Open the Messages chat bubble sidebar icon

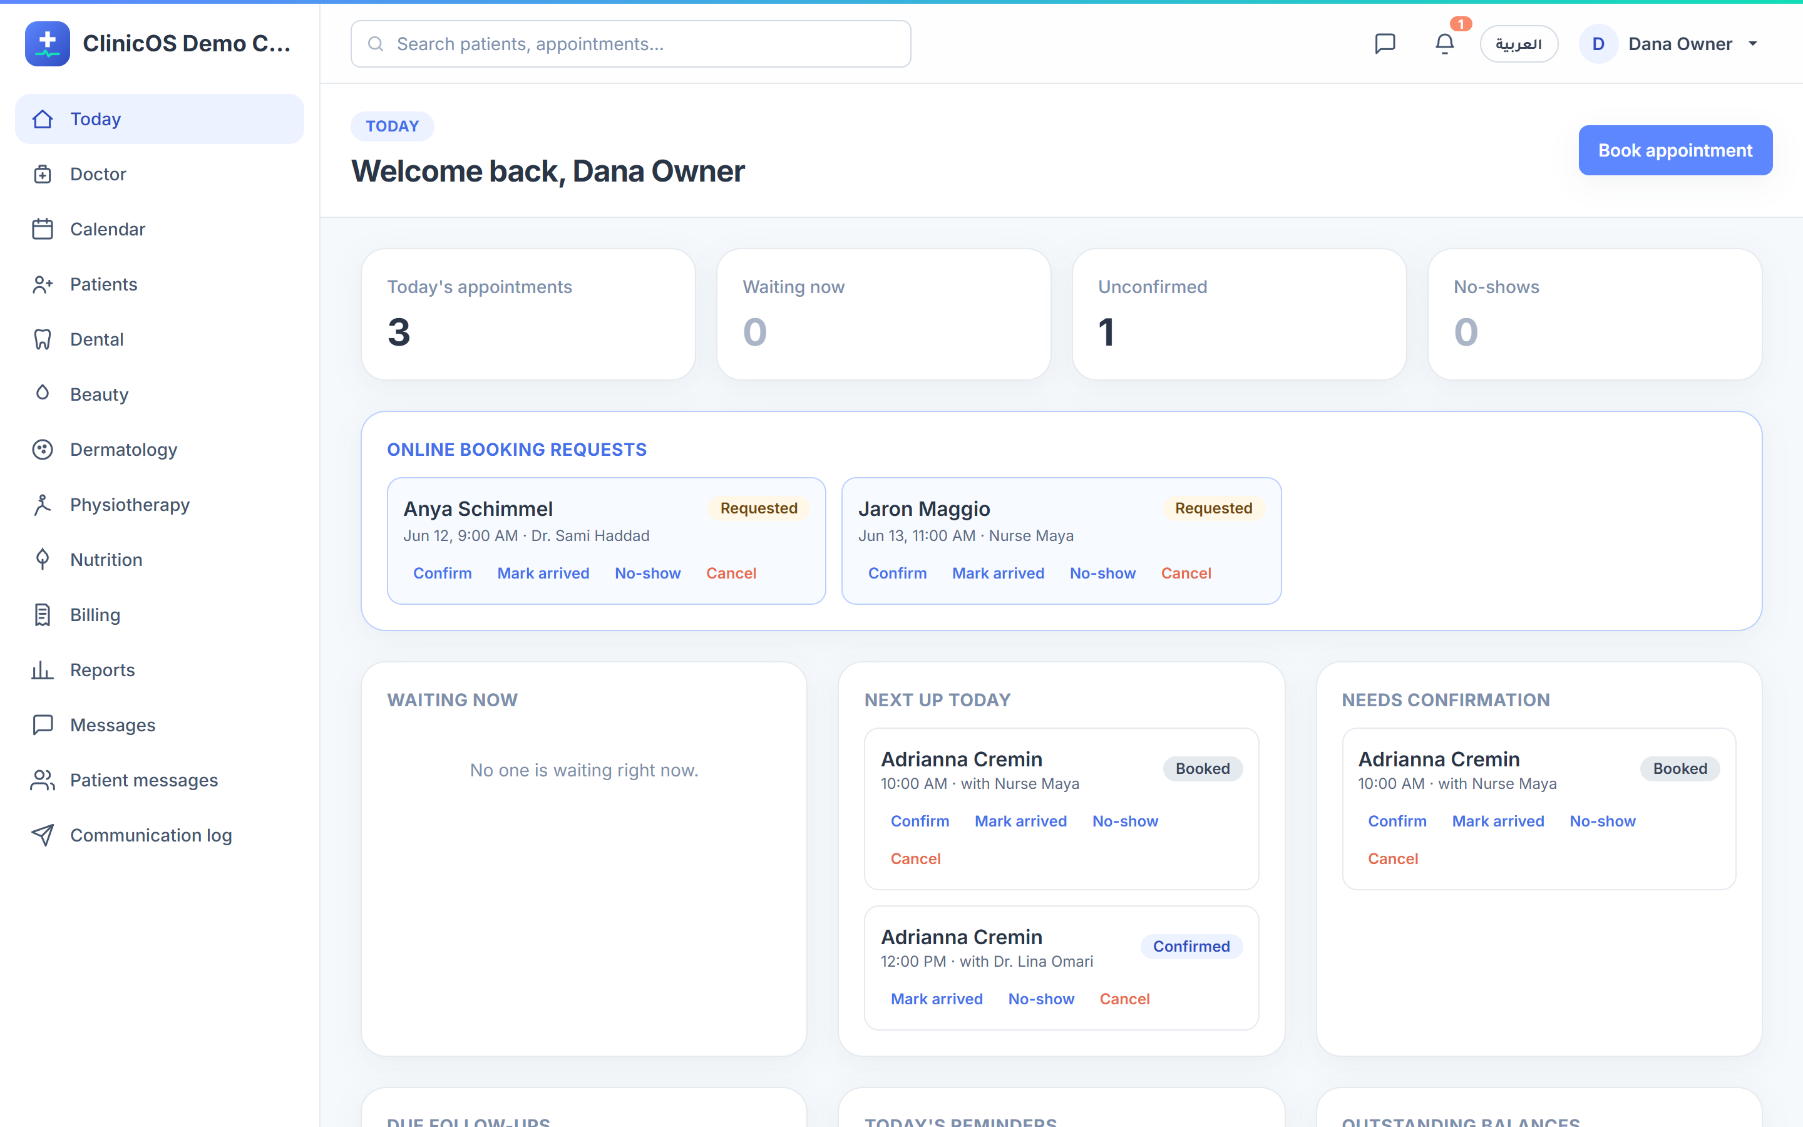coord(43,725)
